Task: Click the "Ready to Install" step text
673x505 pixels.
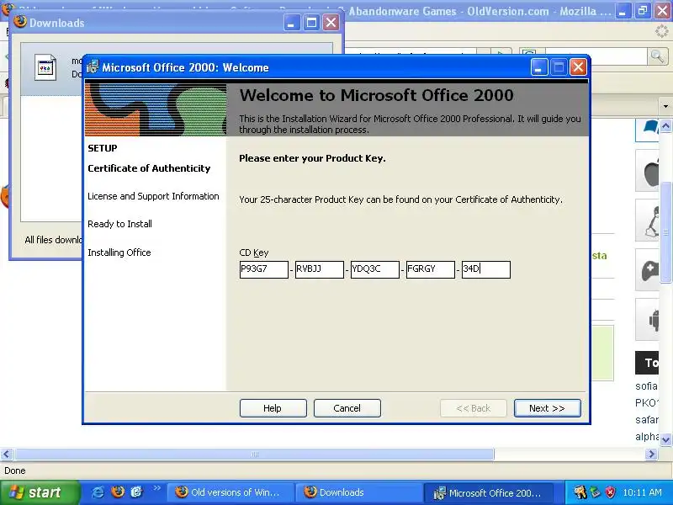Action: coord(119,224)
